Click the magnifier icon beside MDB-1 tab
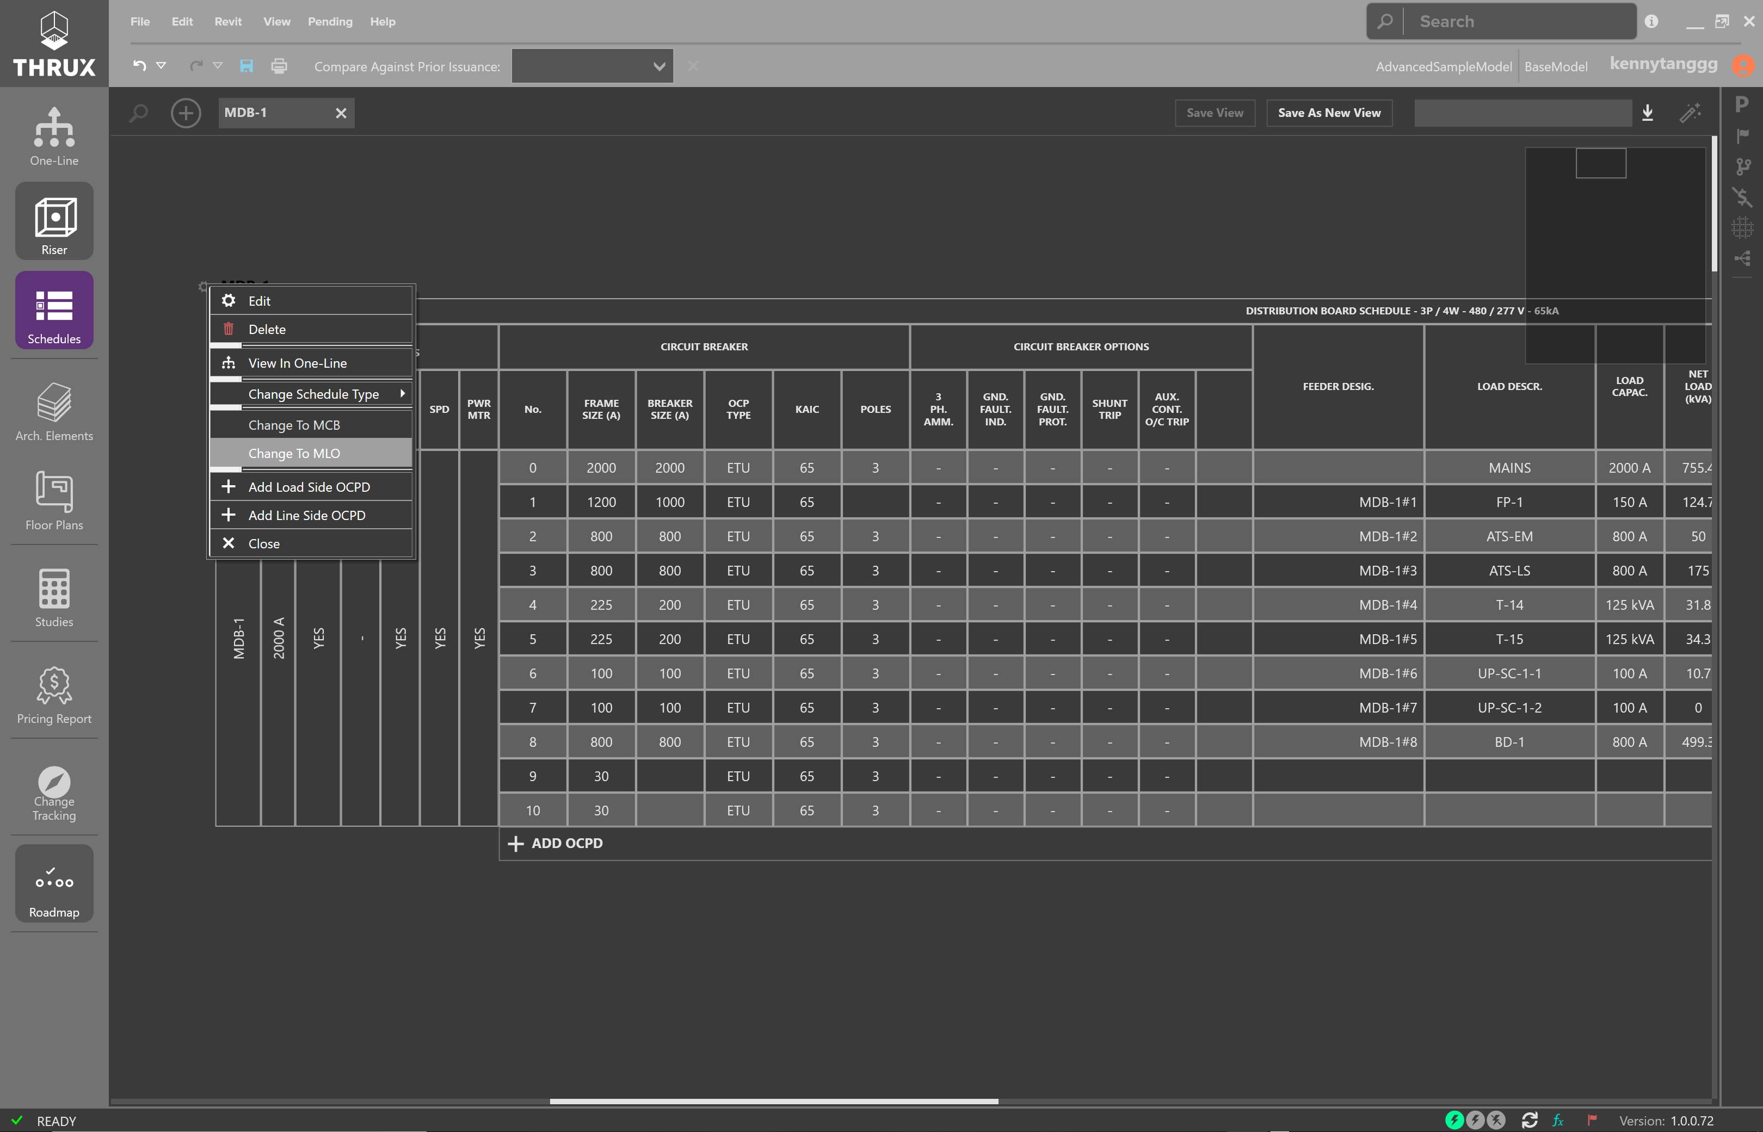The width and height of the screenshot is (1763, 1132). [x=138, y=113]
